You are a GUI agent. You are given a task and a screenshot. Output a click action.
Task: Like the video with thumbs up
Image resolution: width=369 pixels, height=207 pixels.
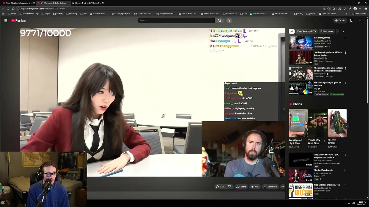(x=220, y=187)
